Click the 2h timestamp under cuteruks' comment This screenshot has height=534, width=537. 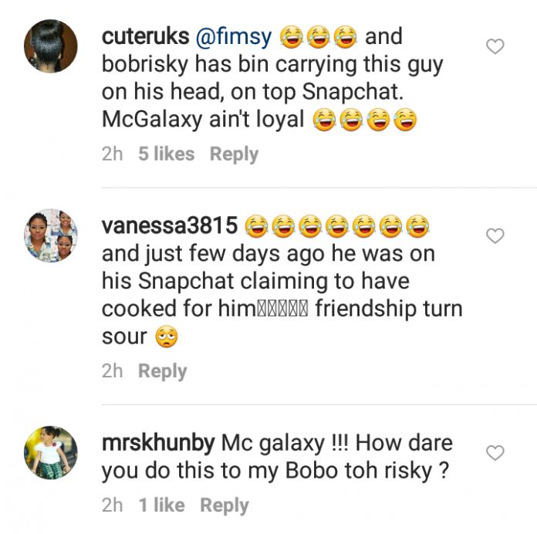click(x=113, y=154)
